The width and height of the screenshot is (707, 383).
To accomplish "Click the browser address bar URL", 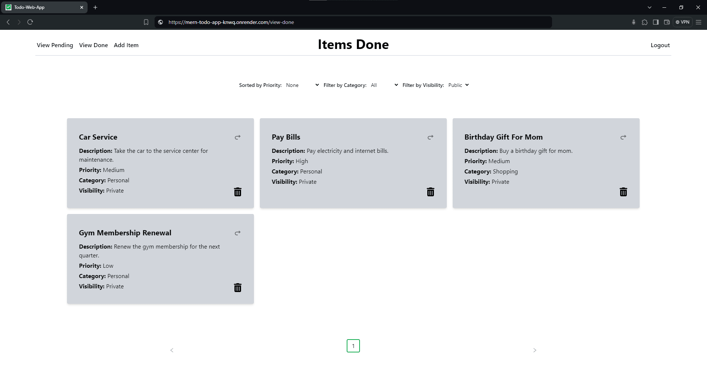I will (x=231, y=22).
